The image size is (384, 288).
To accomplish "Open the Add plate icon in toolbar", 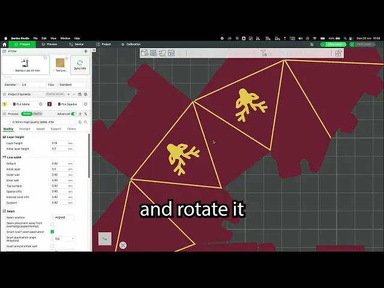I will [x=154, y=53].
